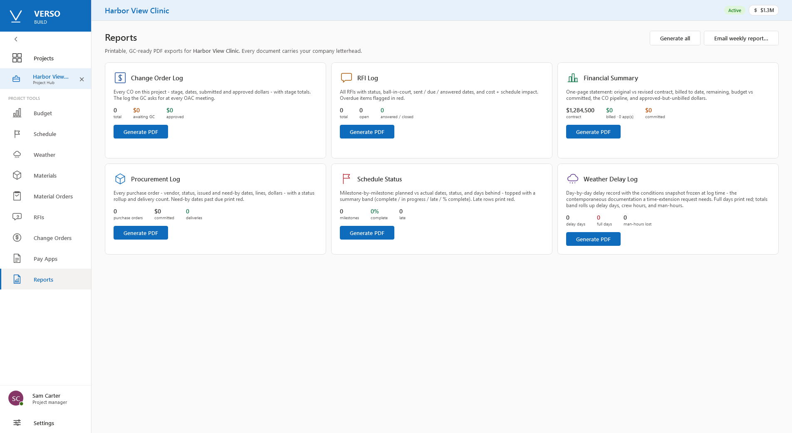Generate PDF for Schedule Status

pos(367,233)
